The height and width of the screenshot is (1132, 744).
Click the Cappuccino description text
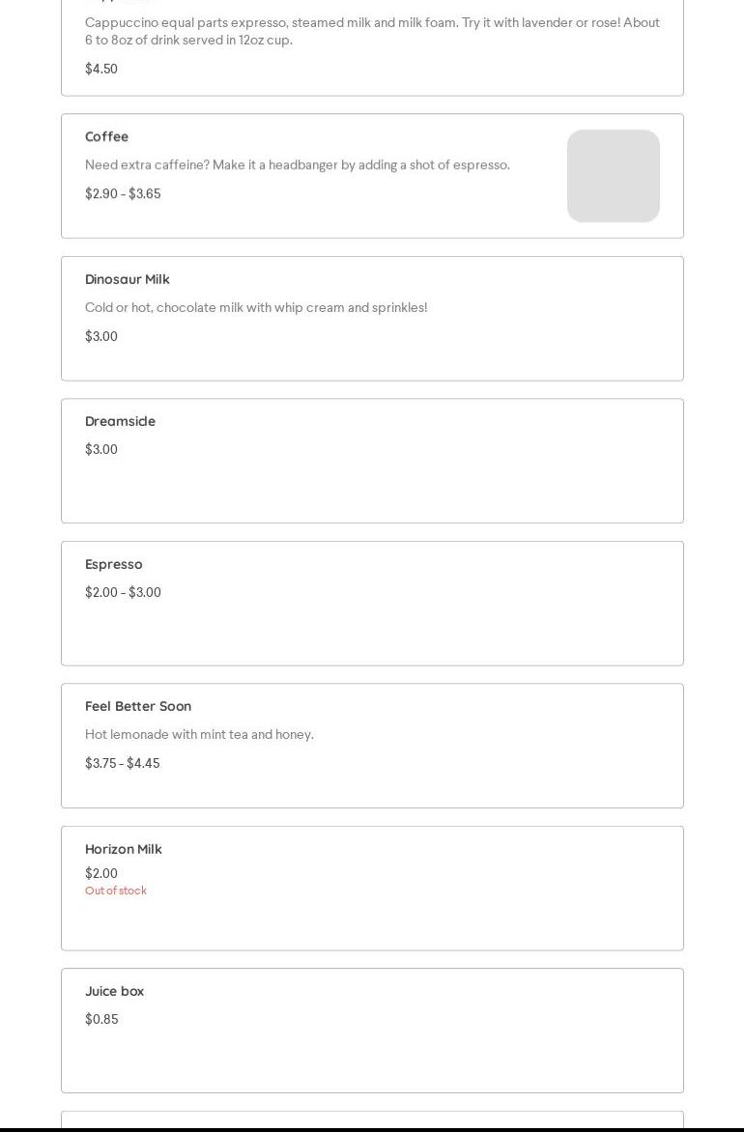pyautogui.click(x=372, y=31)
